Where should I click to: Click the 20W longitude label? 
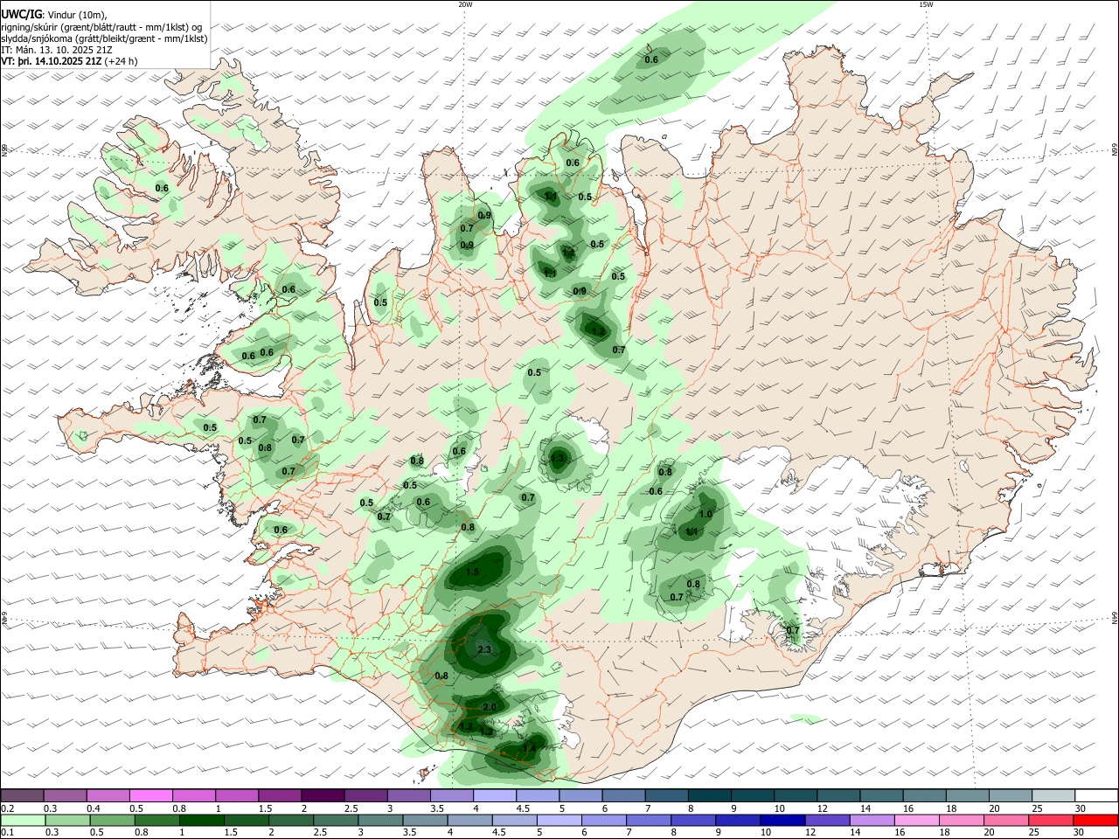tap(465, 4)
